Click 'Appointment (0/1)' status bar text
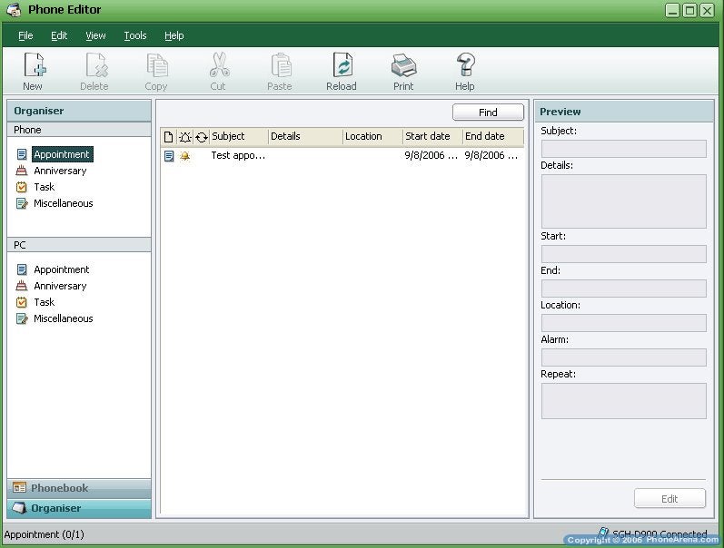This screenshot has width=724, height=548. pyautogui.click(x=45, y=534)
